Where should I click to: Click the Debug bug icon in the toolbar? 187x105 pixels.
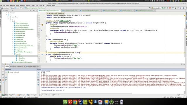coord(165,8)
